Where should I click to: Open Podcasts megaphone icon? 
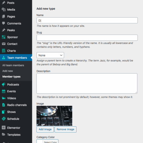point(4,84)
